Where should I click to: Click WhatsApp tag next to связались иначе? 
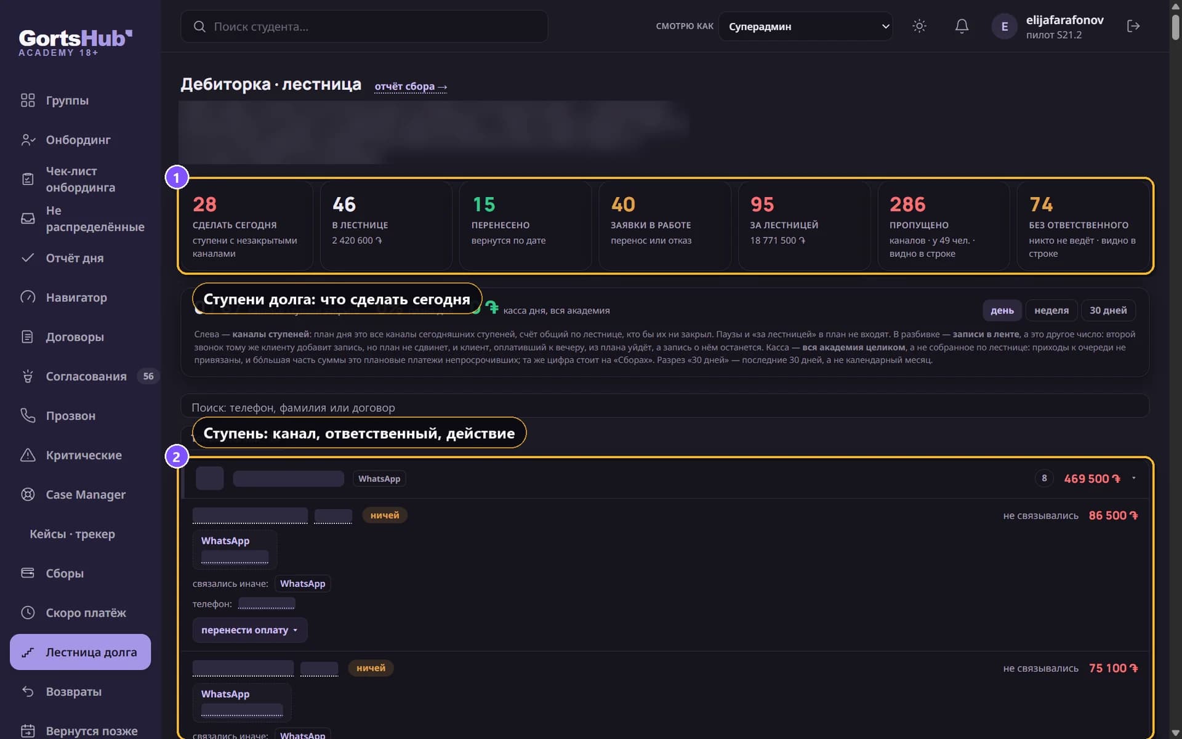(x=302, y=583)
